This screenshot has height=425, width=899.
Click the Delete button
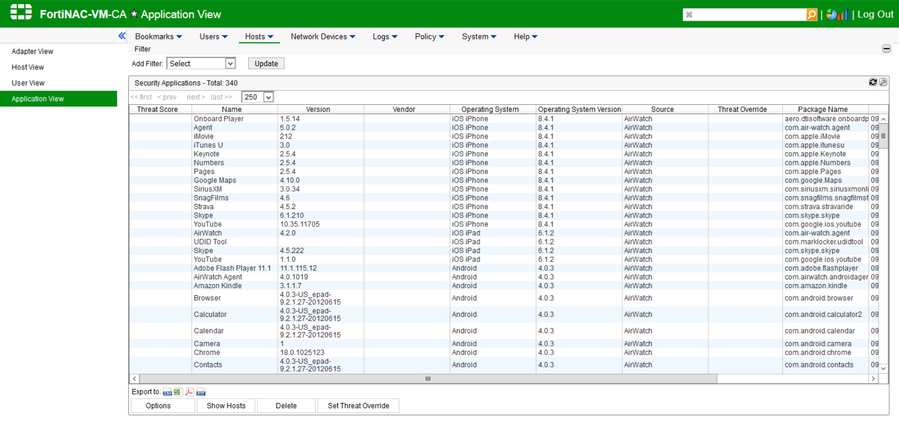click(x=286, y=406)
